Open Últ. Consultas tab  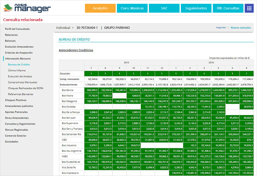pos(228,8)
